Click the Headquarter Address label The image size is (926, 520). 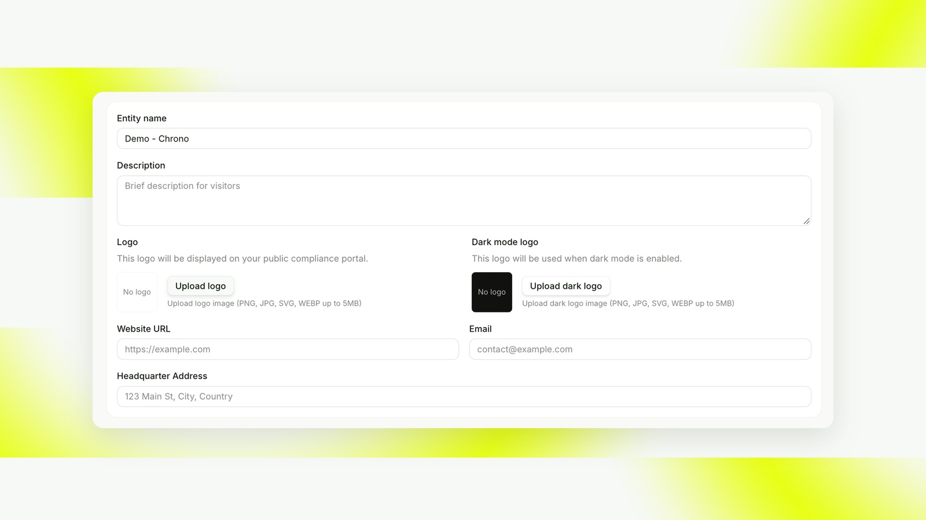(162, 376)
